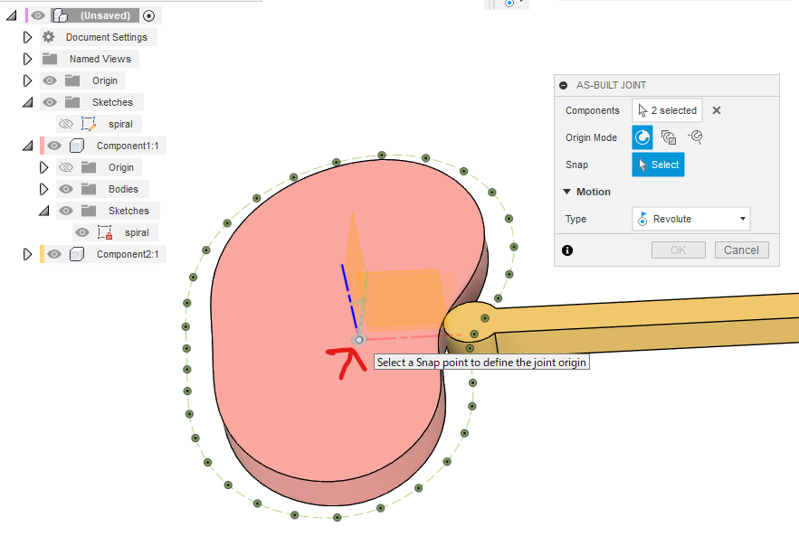
Task: Expand the Named Views folder
Action: (x=27, y=59)
